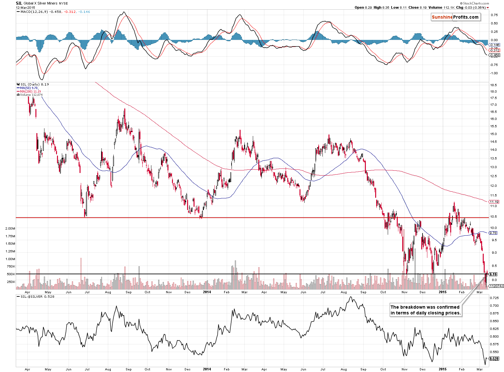The image size is (504, 372).
Task: Click the 12-Mar-2015 date label
Action: pyautogui.click(x=25, y=7)
